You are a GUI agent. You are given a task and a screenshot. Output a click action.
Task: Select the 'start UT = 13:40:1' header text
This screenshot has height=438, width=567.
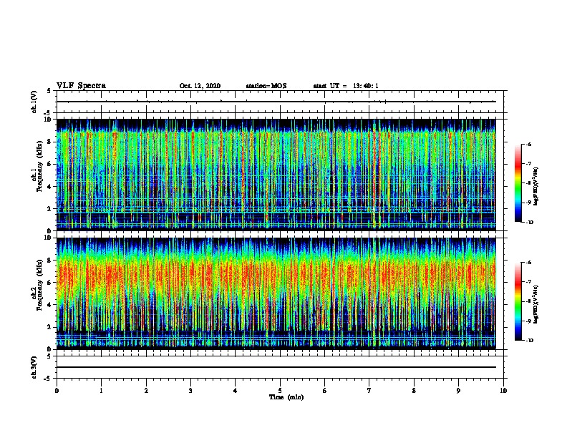[x=346, y=86]
